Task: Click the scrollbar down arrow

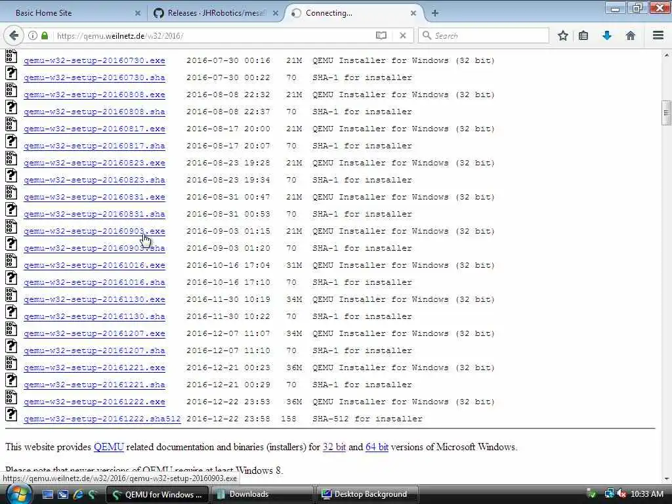Action: pos(666,478)
